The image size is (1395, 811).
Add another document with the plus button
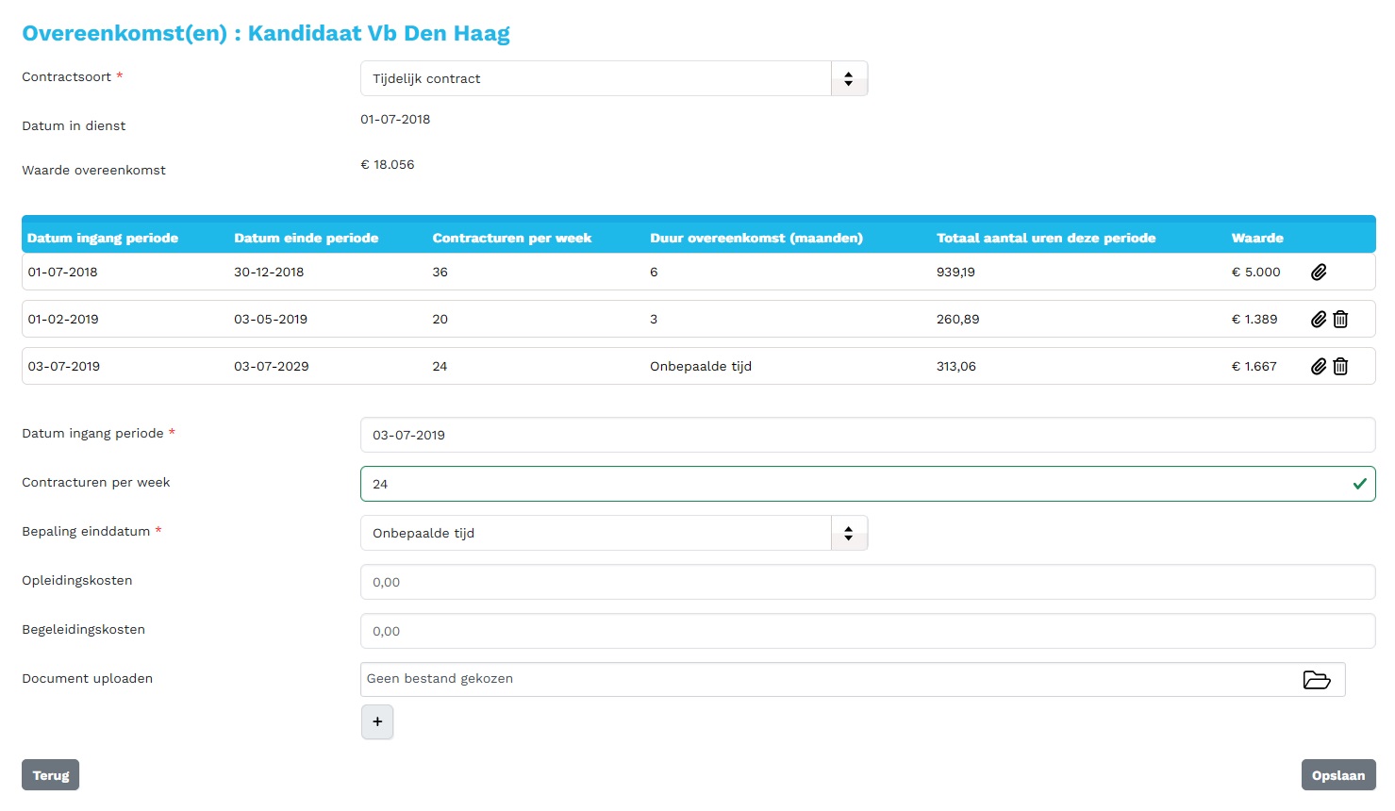point(377,721)
